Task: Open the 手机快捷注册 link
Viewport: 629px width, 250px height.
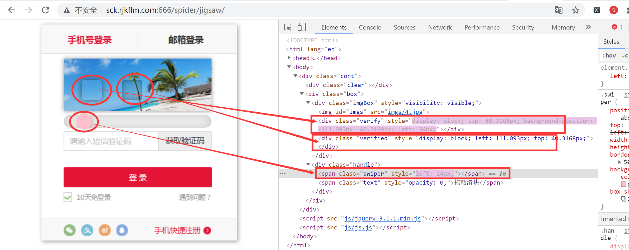Action: tap(177, 230)
